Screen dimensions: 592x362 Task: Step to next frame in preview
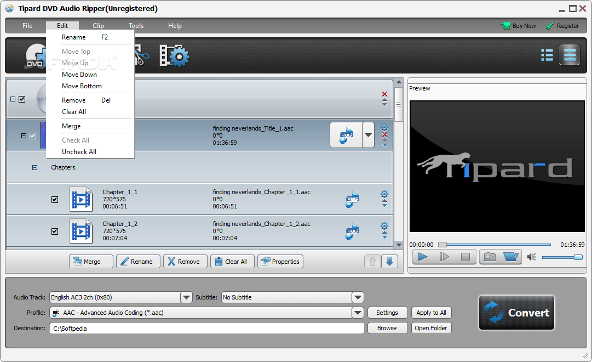click(444, 257)
